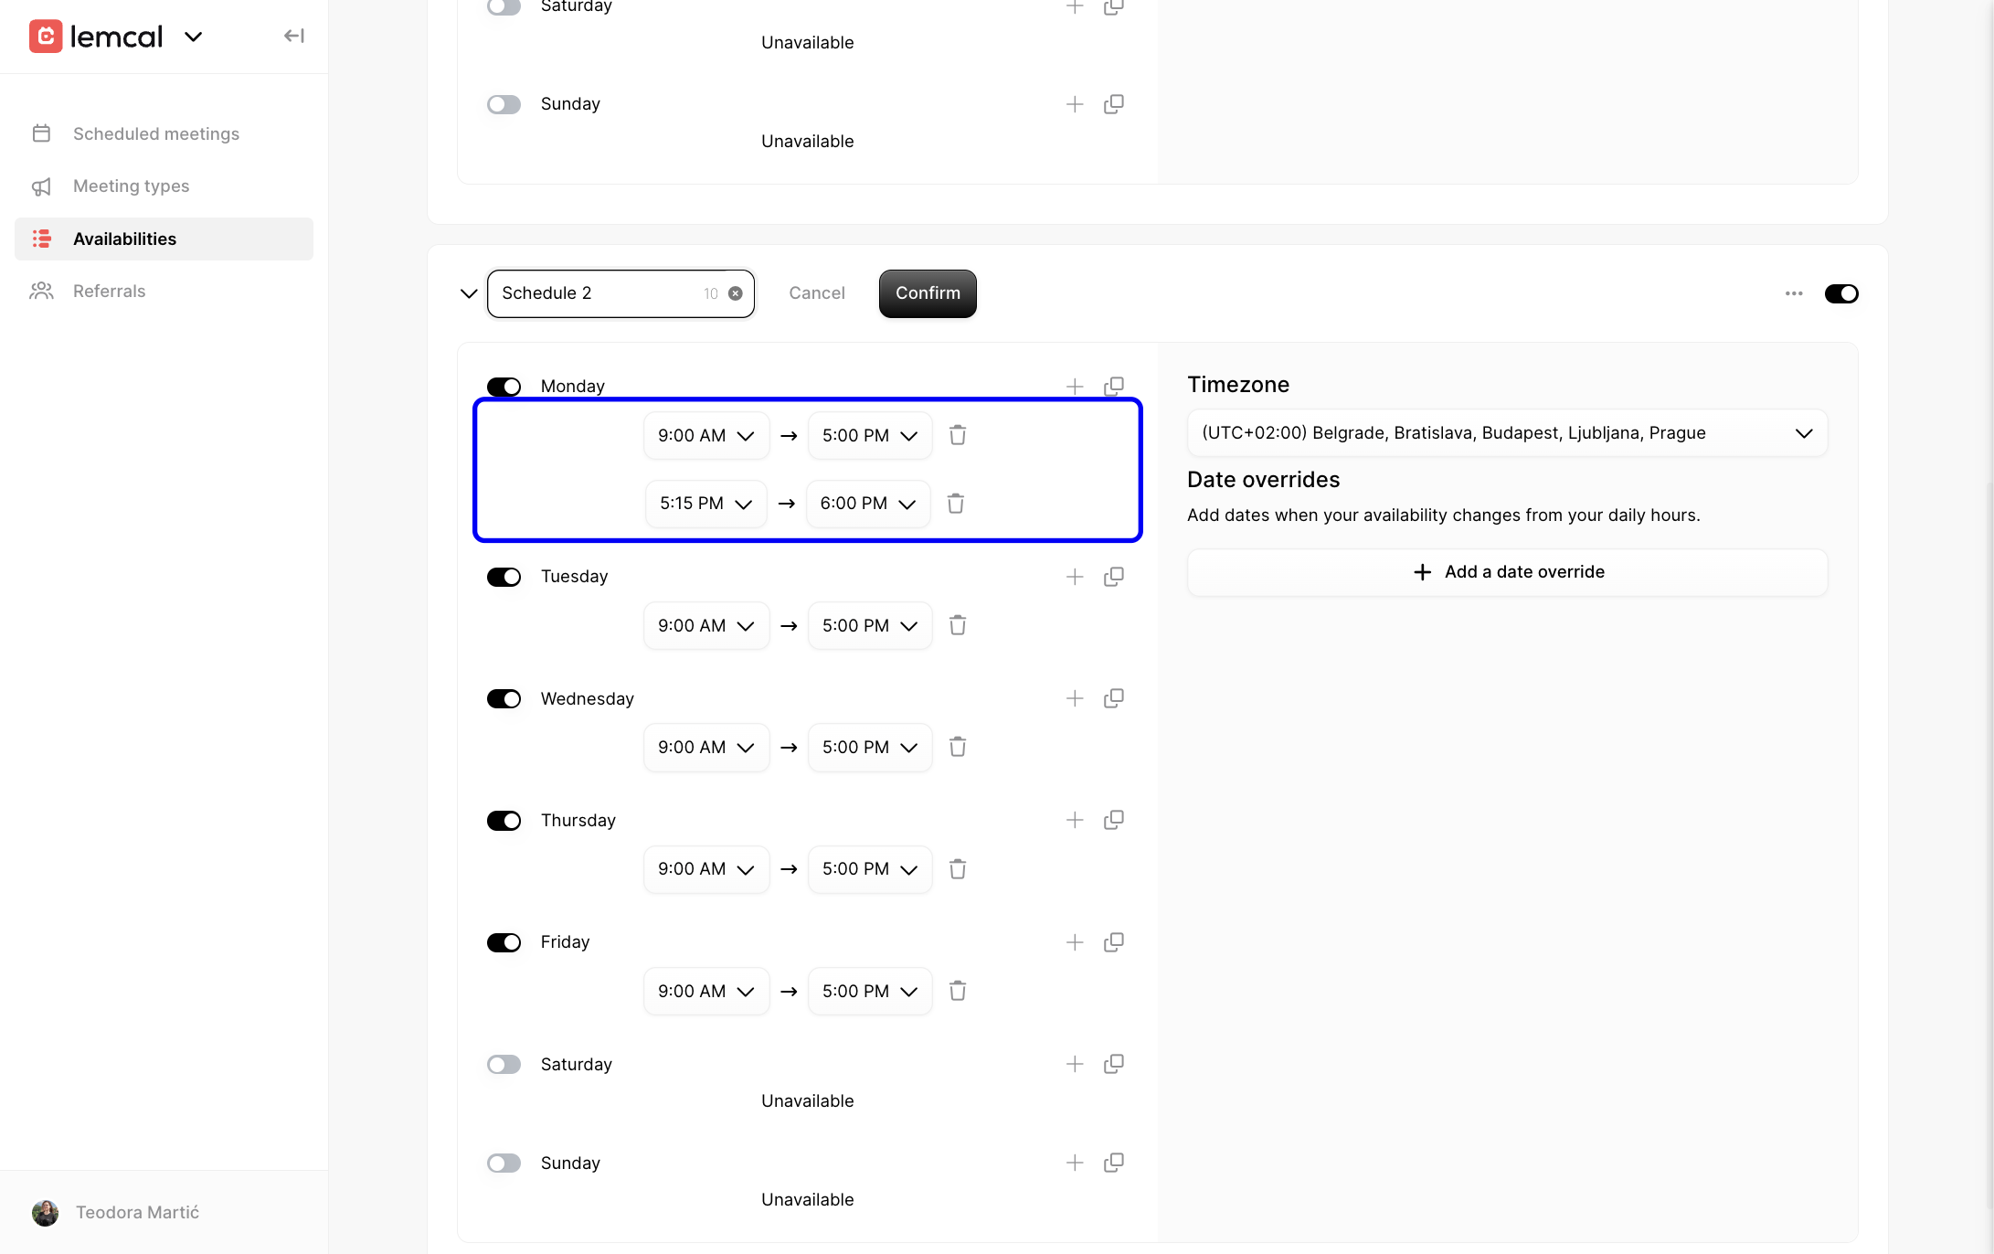Open the Referrals section
The image size is (1994, 1254).
[x=109, y=291]
